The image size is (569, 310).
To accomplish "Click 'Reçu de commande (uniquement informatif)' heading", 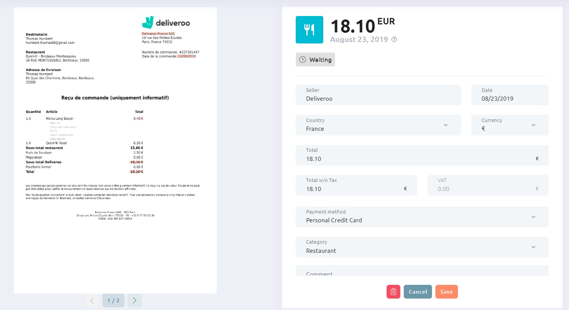I will point(115,98).
